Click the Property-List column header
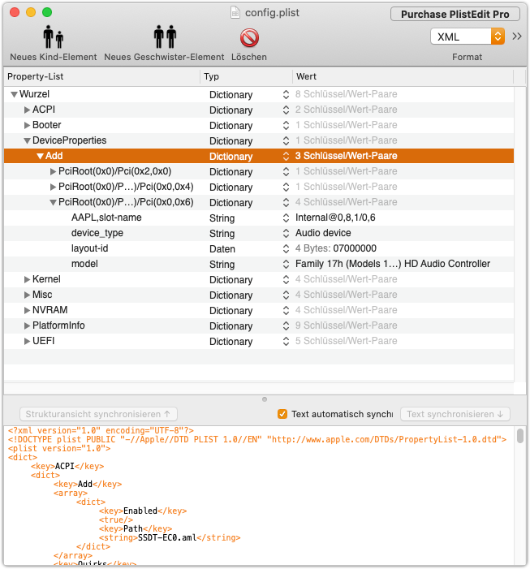The height and width of the screenshot is (569, 530). point(101,76)
